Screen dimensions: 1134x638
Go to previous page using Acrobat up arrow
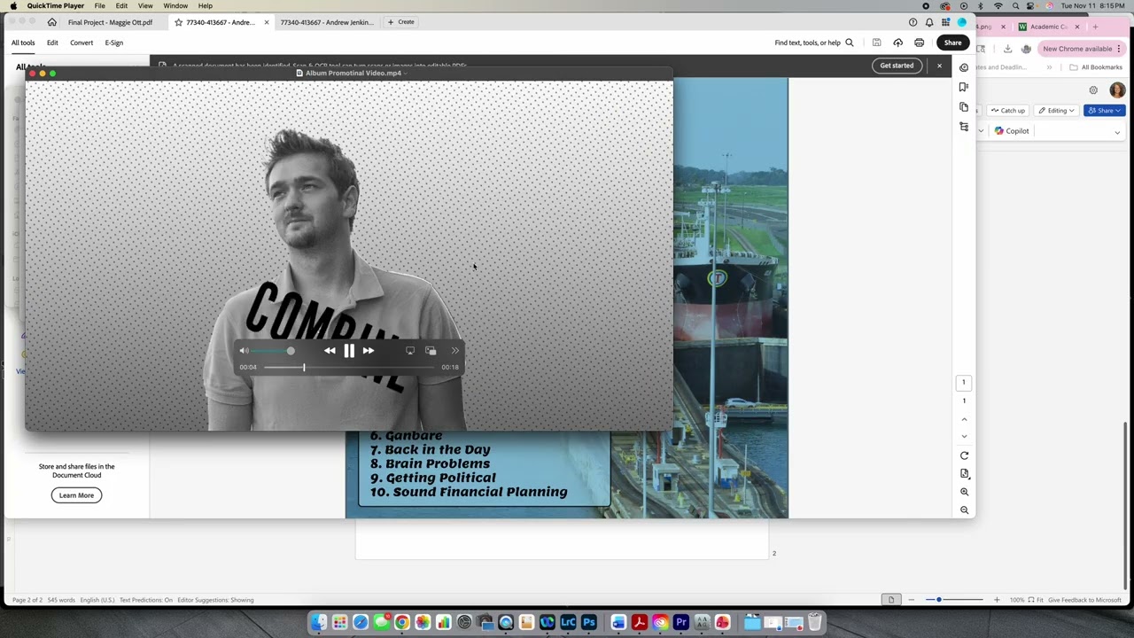[964, 419]
